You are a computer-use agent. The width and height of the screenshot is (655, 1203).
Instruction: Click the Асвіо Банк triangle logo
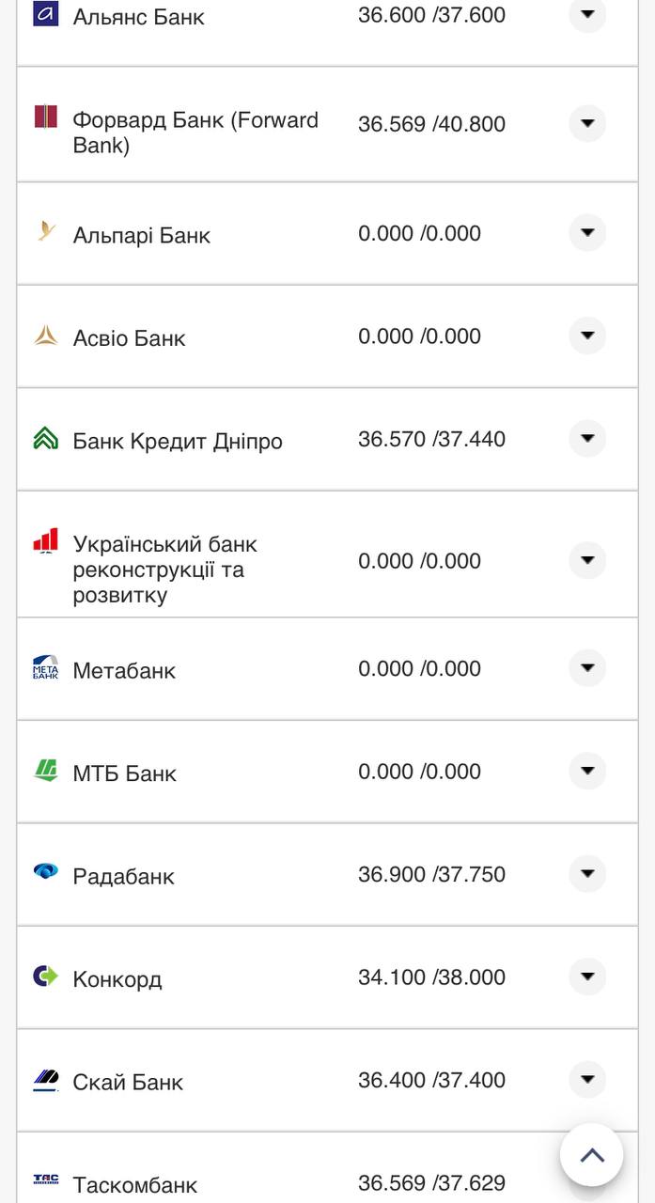coord(45,335)
